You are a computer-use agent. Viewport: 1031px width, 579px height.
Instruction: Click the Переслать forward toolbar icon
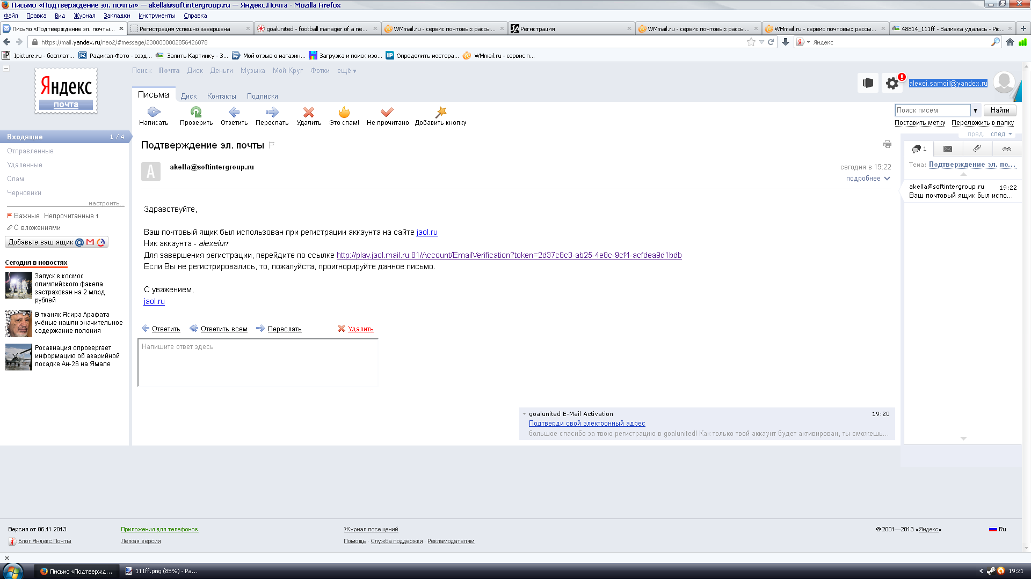[272, 112]
